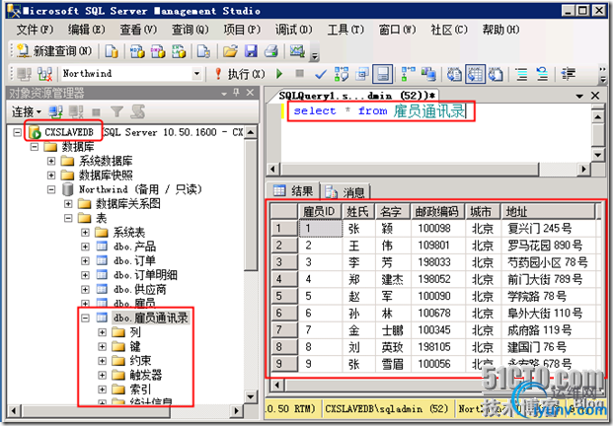Switch to the Results (结果) tab

[x=293, y=191]
